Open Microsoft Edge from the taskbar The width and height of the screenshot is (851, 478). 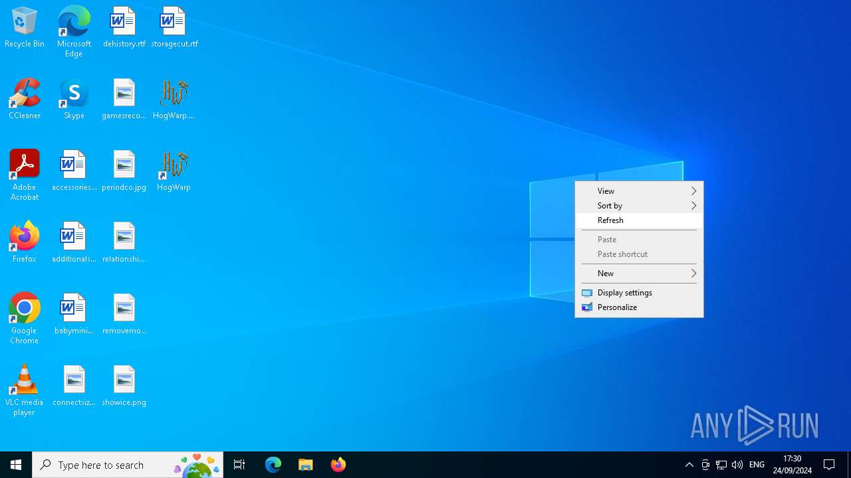(273, 465)
